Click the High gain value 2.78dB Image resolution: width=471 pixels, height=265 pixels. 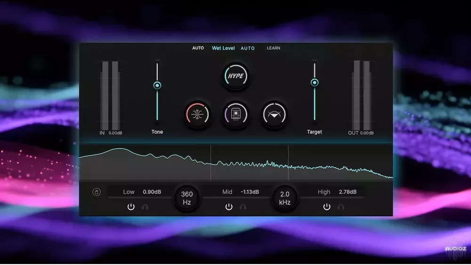(348, 192)
